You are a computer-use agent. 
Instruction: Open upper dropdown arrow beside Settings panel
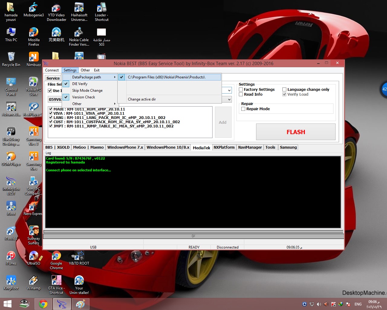pyautogui.click(x=229, y=90)
